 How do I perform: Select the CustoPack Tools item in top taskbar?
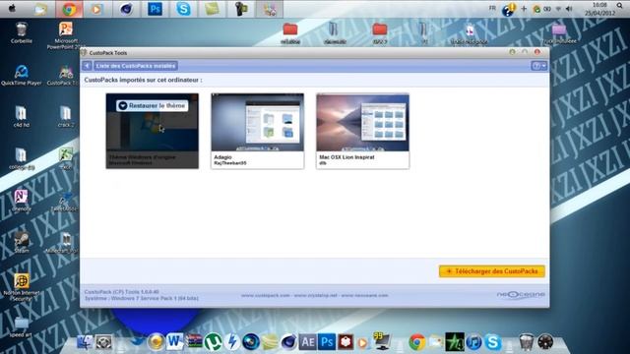pos(269,9)
